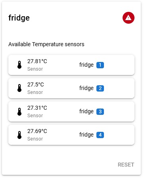The image size is (144, 178).
Task: Click blue badge number 2
Action: 100,88
